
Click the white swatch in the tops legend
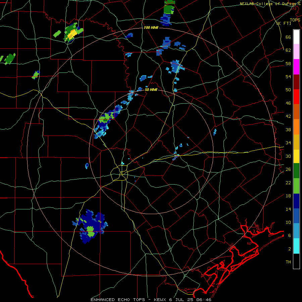[296, 37]
